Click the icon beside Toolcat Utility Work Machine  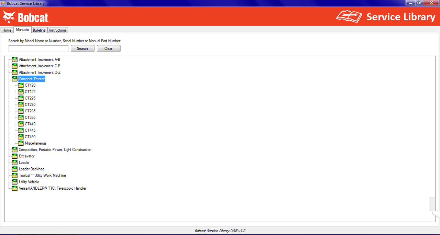pyautogui.click(x=14, y=176)
